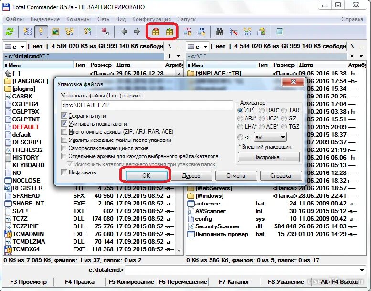Open the right panel directory history arrow
The image size is (371, 291).
click(361, 56)
